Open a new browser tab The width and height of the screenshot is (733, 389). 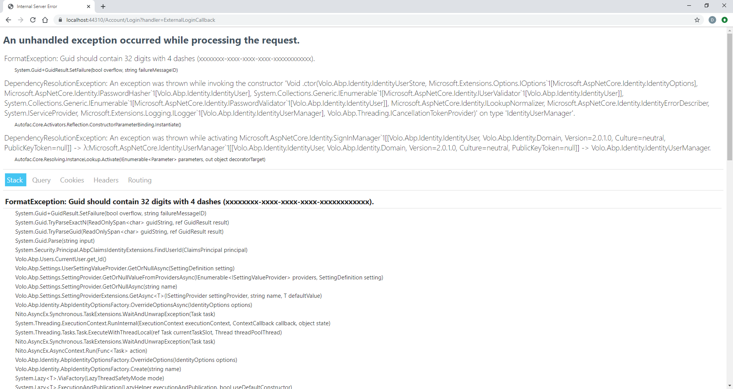point(103,6)
